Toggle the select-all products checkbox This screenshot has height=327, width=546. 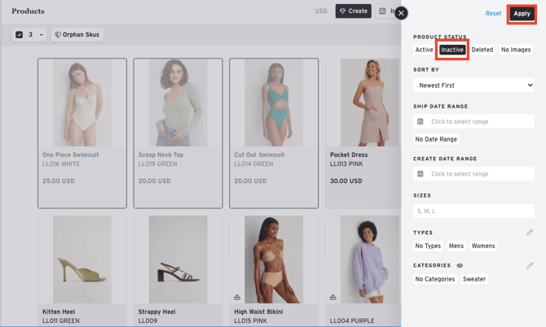tap(20, 35)
